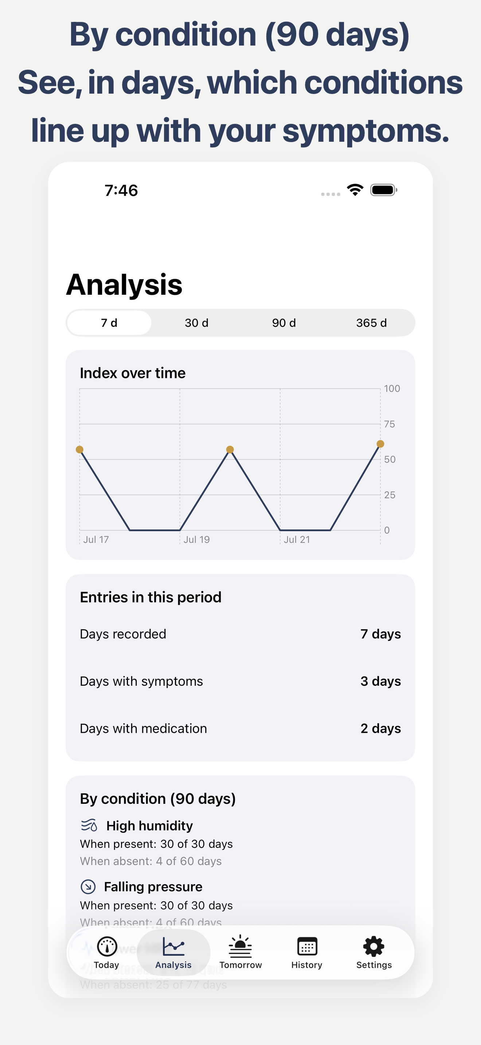Switch the period to 90 d
481x1045 pixels.
(x=284, y=323)
